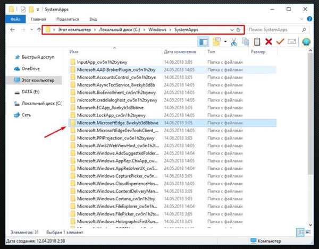The image size is (319, 249).
Task: Click the Back navigation arrow
Action: point(13,30)
